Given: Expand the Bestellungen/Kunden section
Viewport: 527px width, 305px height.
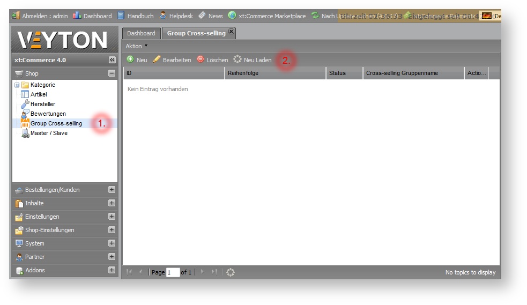Looking at the screenshot, I should (x=112, y=189).
